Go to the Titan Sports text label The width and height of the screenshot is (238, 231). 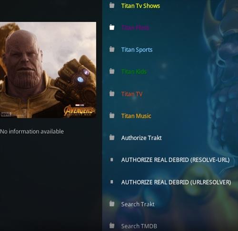pyautogui.click(x=137, y=50)
